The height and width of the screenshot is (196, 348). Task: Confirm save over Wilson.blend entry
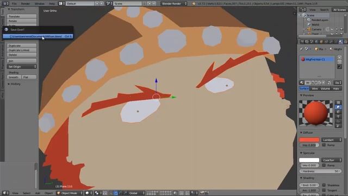[x=38, y=36]
